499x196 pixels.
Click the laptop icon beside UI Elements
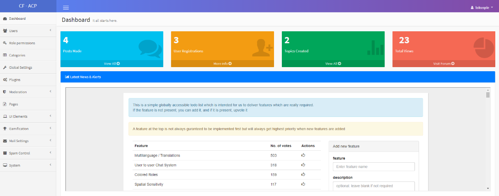tap(5, 117)
